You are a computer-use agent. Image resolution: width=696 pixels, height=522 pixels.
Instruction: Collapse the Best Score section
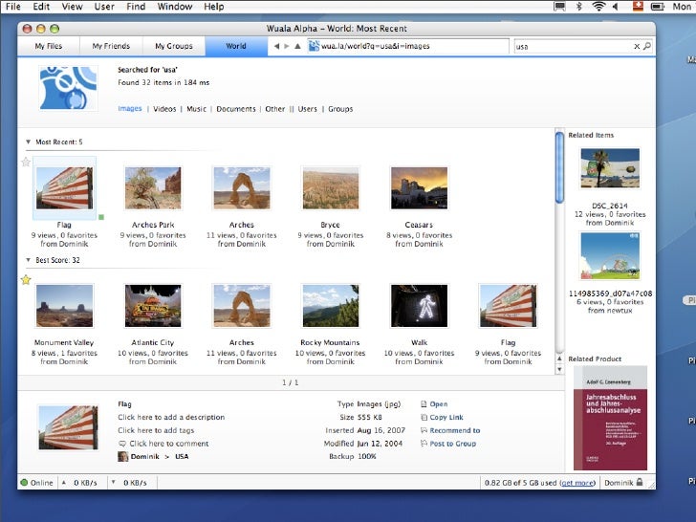[28, 260]
